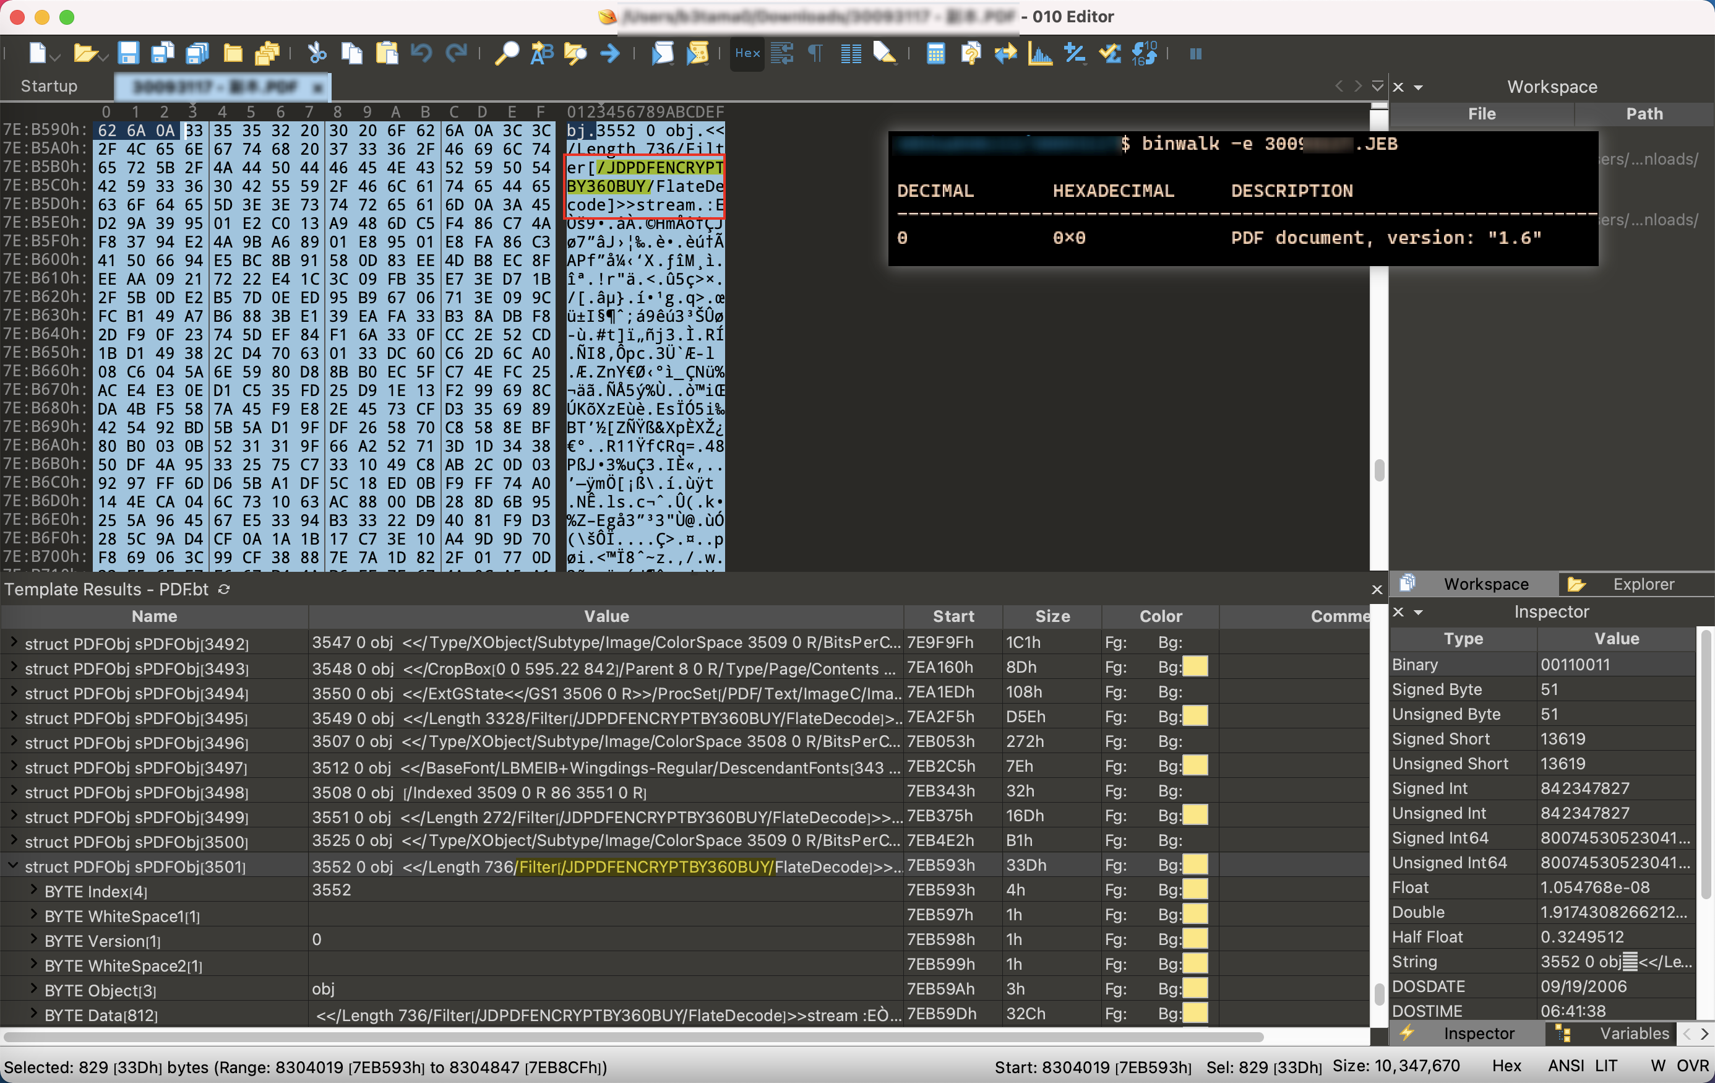Viewport: 1715px width, 1083px height.
Task: Open the Compare files tool
Action: (1005, 53)
